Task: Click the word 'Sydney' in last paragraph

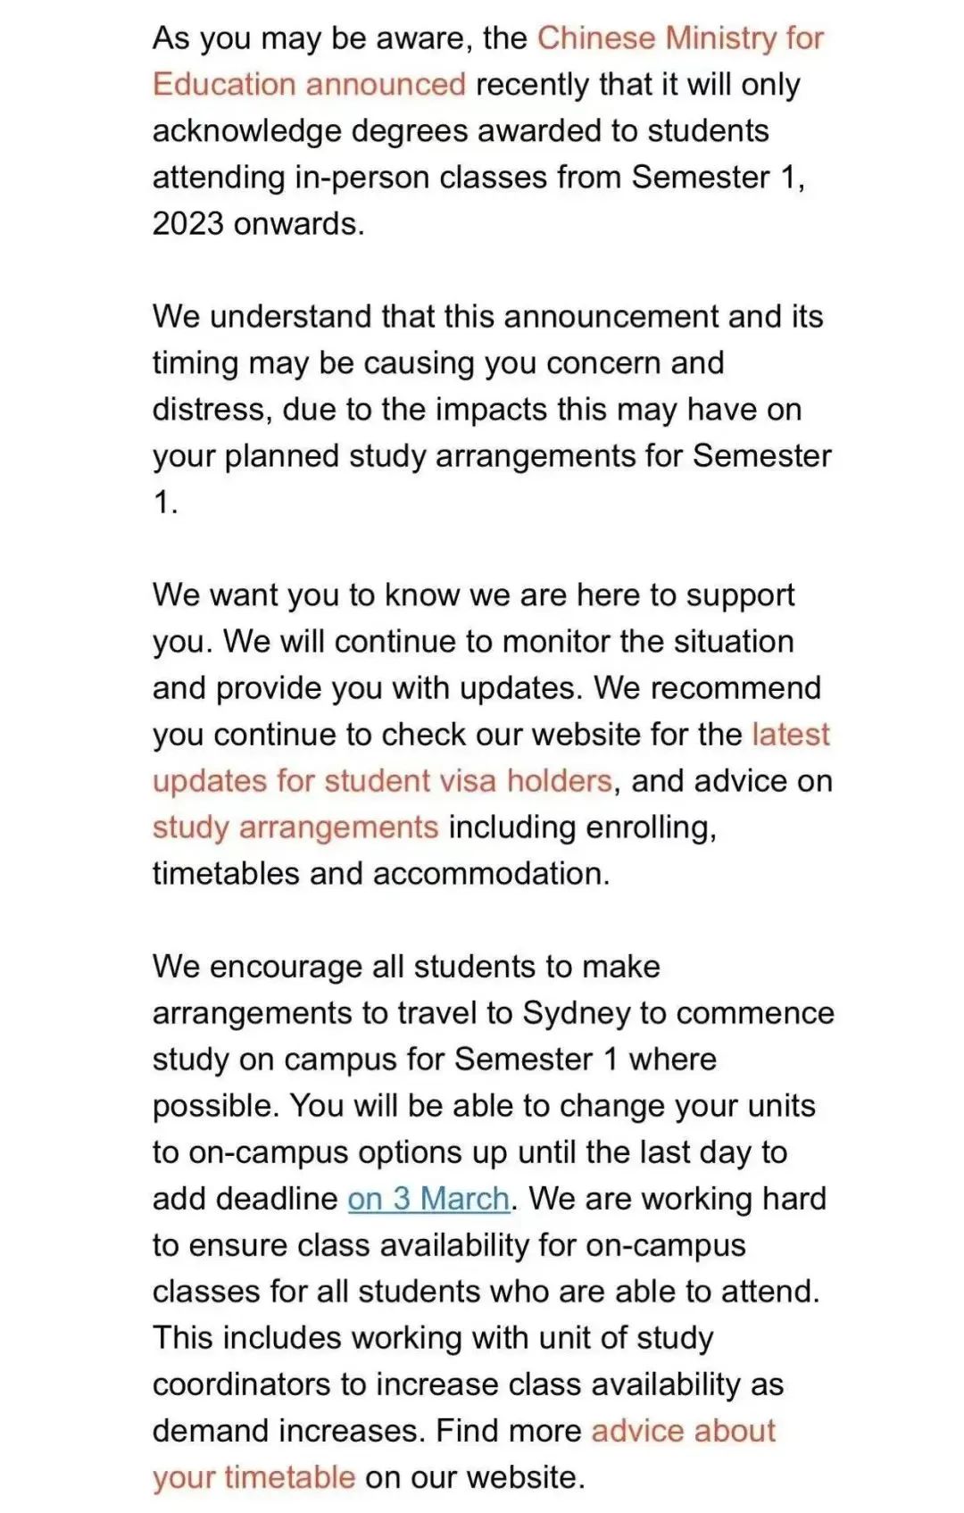Action: (x=576, y=1013)
